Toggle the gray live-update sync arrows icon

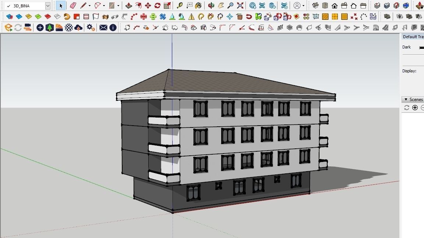[x=18, y=28]
